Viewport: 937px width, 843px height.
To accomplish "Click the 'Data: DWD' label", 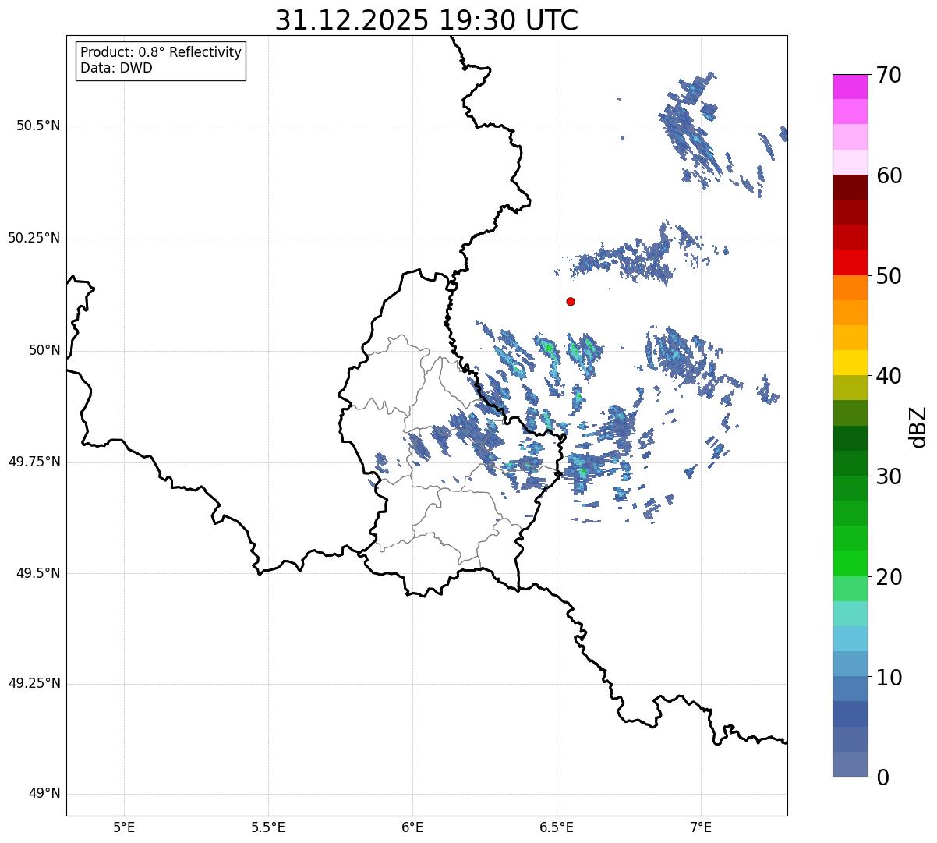I will pos(117,68).
